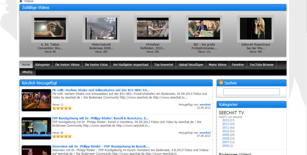
Task: Open the 2009 category link
Action: pyautogui.click(x=226, y=135)
